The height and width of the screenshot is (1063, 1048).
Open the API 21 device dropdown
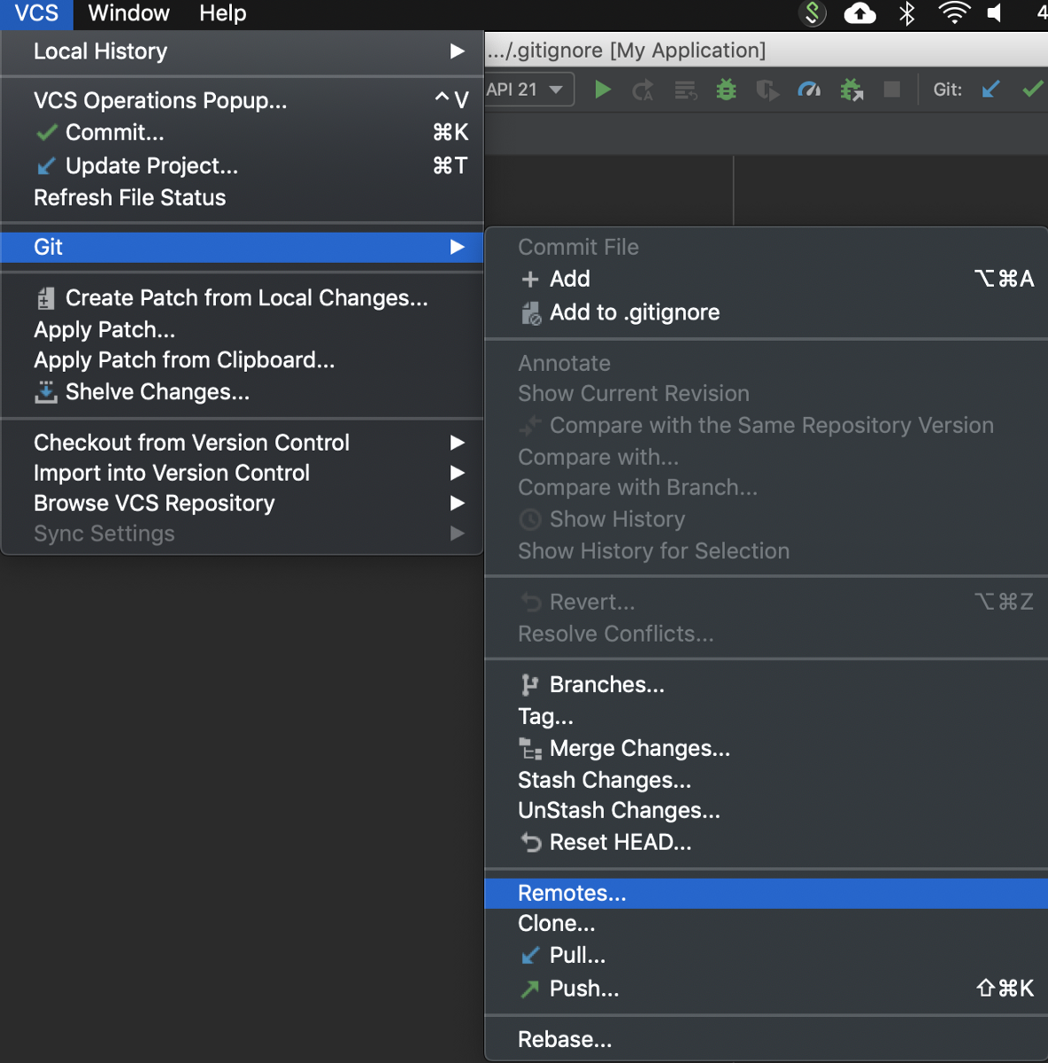pyautogui.click(x=528, y=89)
